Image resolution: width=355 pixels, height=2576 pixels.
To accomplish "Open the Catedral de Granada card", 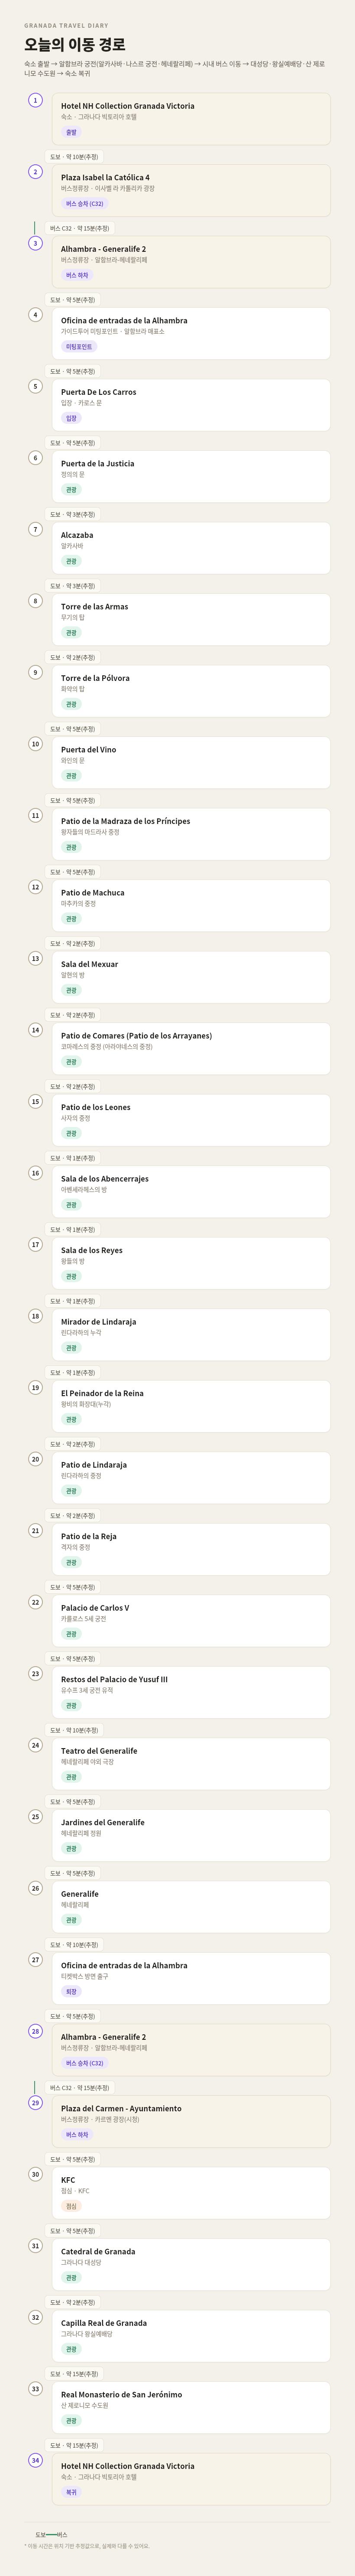I will [191, 2264].
